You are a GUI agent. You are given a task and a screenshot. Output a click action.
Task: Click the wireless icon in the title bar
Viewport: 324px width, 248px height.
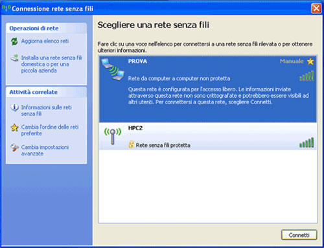pos(6,8)
